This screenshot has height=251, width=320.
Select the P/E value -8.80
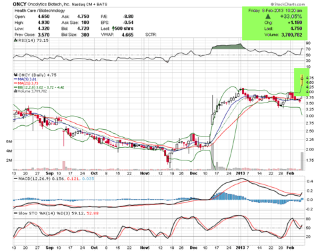128,17
